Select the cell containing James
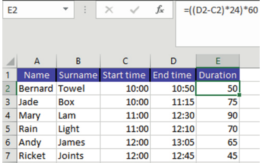 tap(78, 142)
